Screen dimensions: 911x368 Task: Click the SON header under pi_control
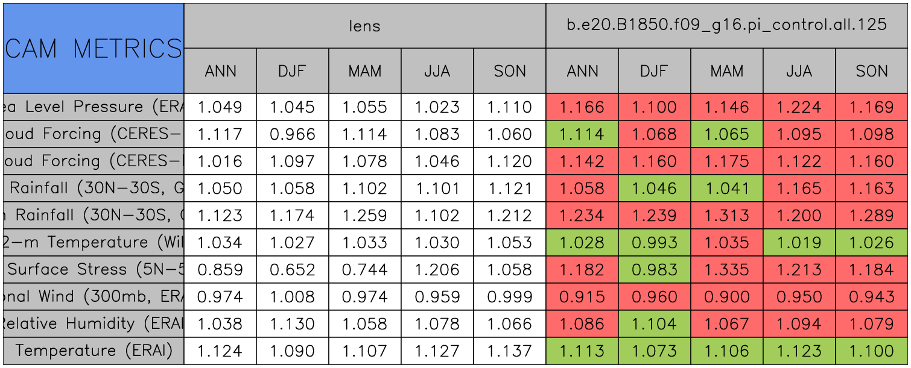tap(872, 71)
